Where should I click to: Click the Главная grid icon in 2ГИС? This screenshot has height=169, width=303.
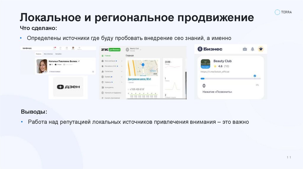click(103, 56)
